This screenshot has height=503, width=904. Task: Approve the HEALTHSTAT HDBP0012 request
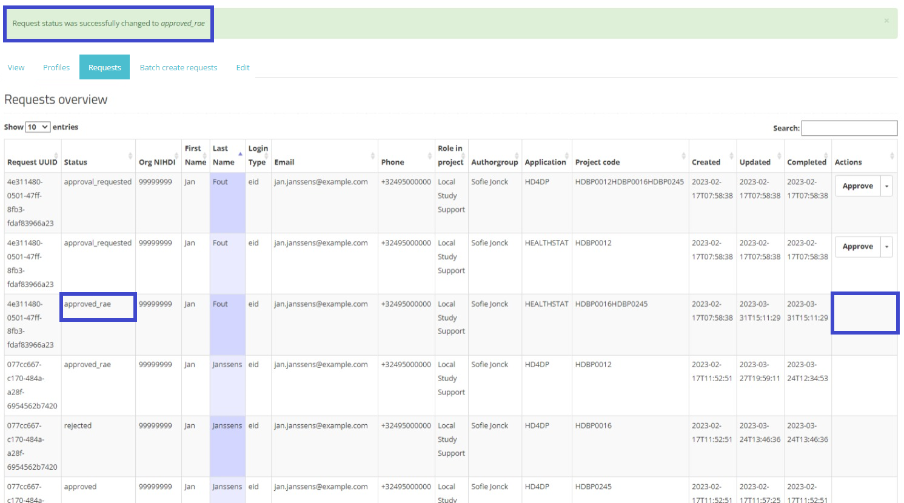coord(857,247)
